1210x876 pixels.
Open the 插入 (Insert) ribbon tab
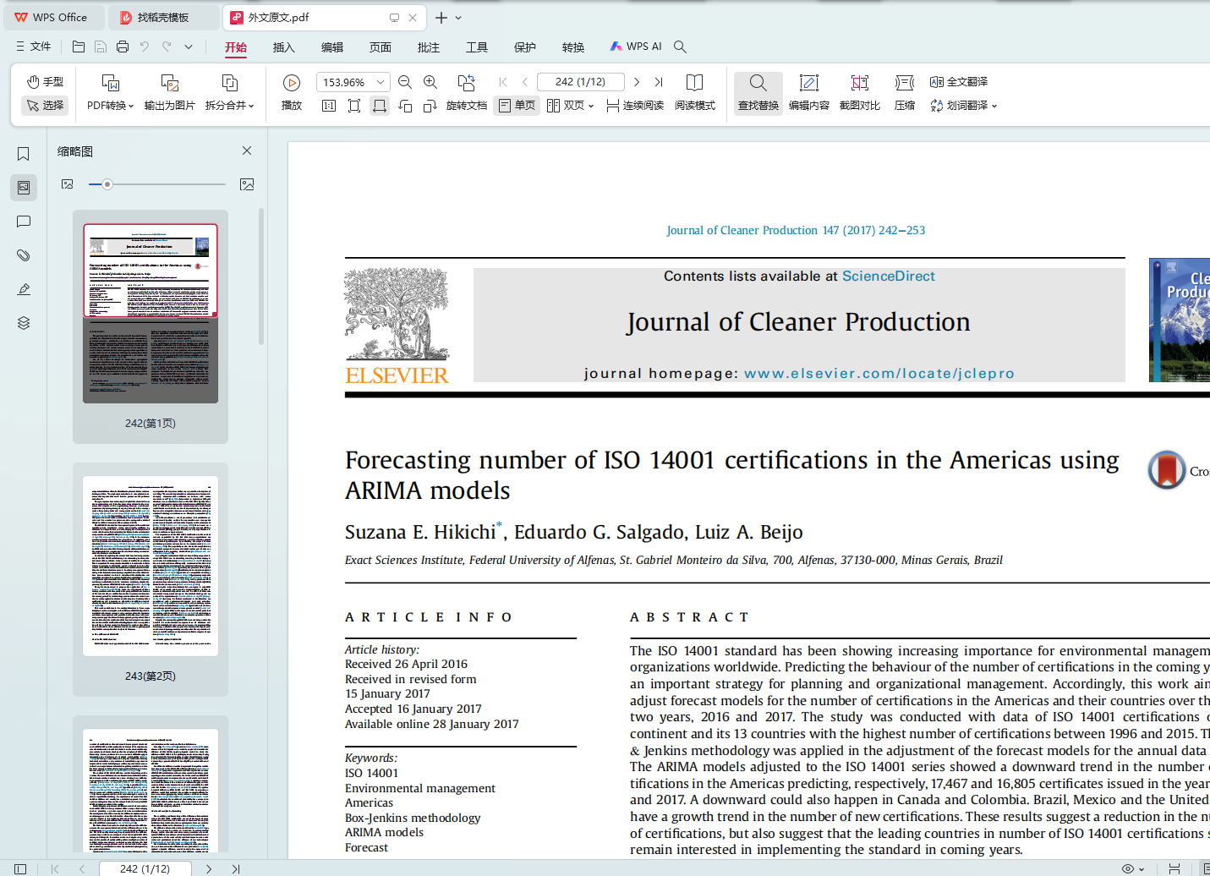[x=283, y=47]
